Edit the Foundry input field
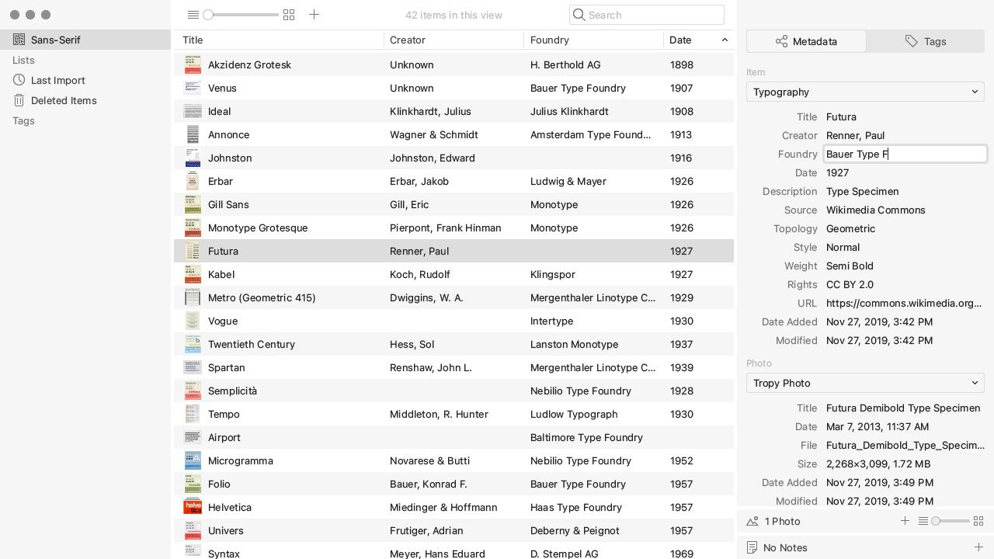 coord(905,154)
